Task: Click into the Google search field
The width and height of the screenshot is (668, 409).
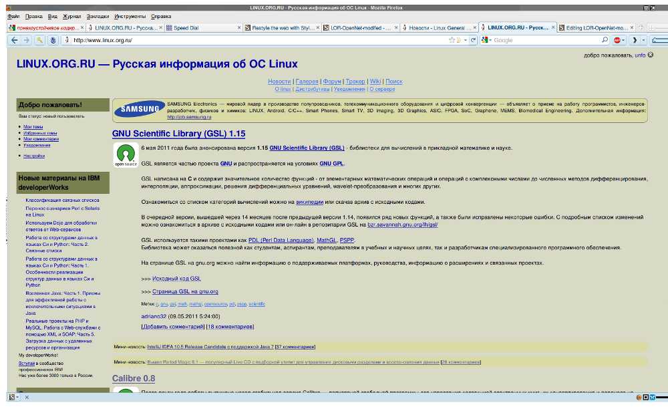Action: click(546, 40)
